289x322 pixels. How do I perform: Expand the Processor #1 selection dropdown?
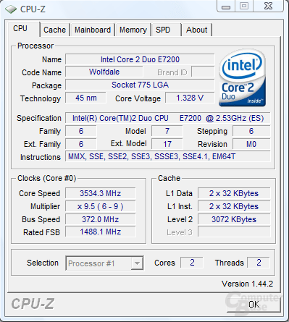137,263
